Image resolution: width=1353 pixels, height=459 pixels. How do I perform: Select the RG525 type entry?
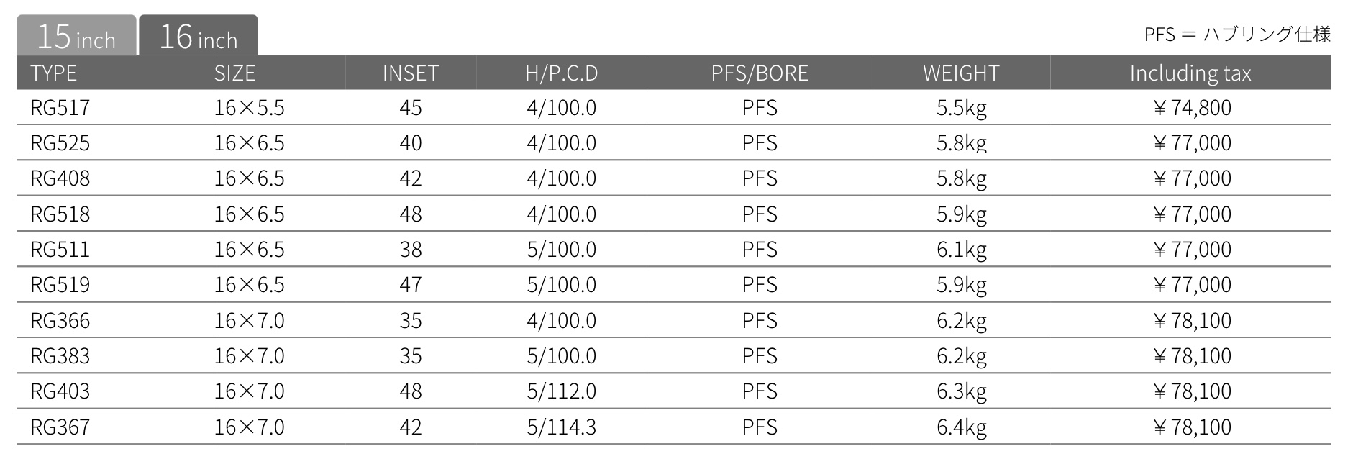(60, 143)
